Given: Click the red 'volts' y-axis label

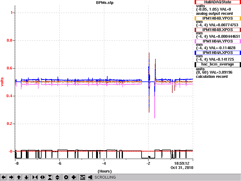Looking at the screenshot, I should 2,82.
